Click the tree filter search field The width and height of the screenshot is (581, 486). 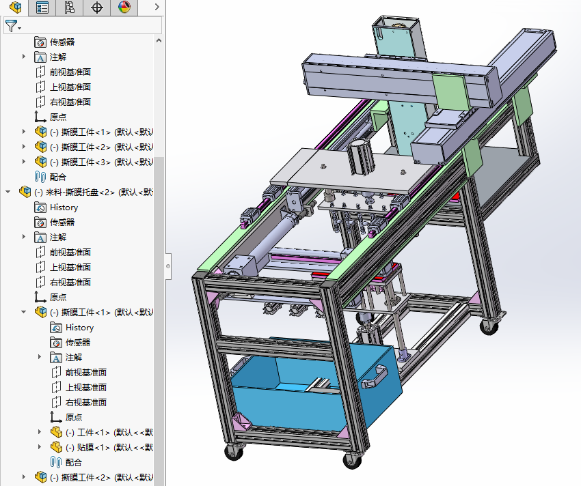click(x=92, y=27)
